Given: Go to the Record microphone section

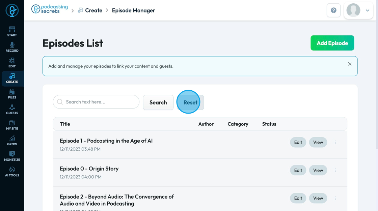Looking at the screenshot, I should [12, 47].
